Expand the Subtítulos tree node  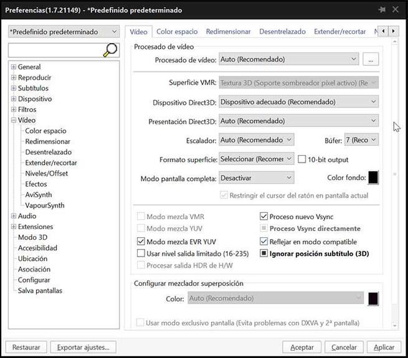(x=14, y=88)
